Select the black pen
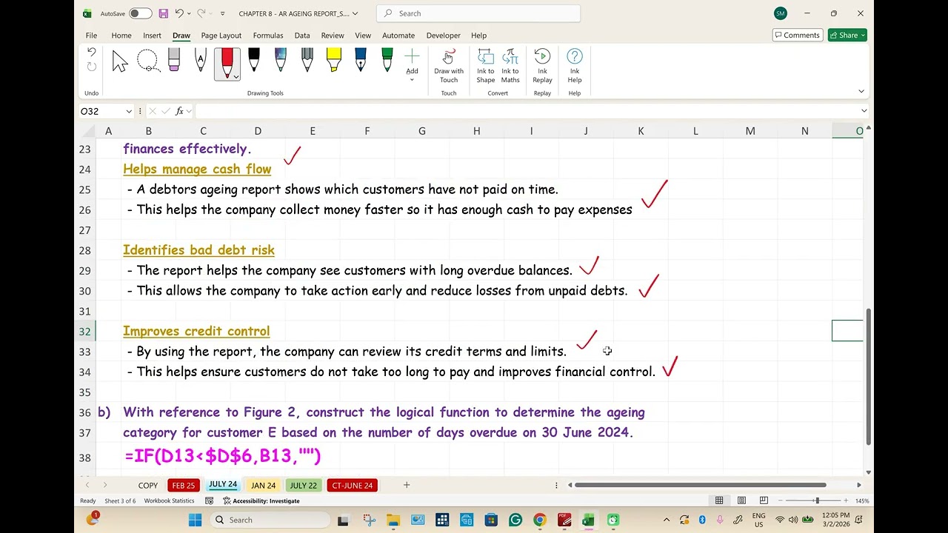The height and width of the screenshot is (533, 948). (x=253, y=61)
